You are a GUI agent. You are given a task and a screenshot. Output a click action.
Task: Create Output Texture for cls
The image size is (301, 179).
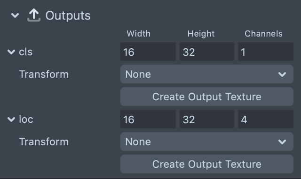[207, 97]
